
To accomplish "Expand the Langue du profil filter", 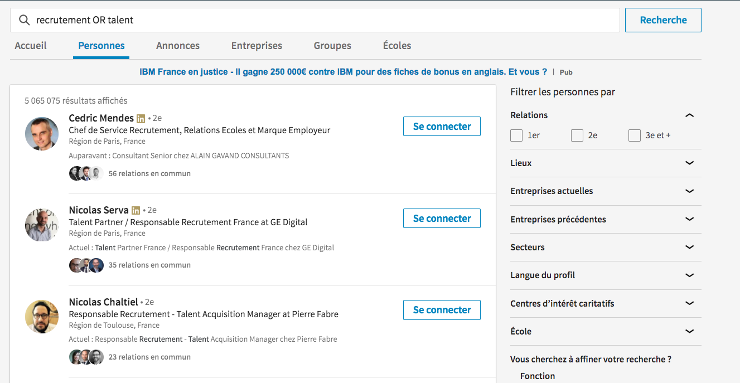I will pos(689,275).
